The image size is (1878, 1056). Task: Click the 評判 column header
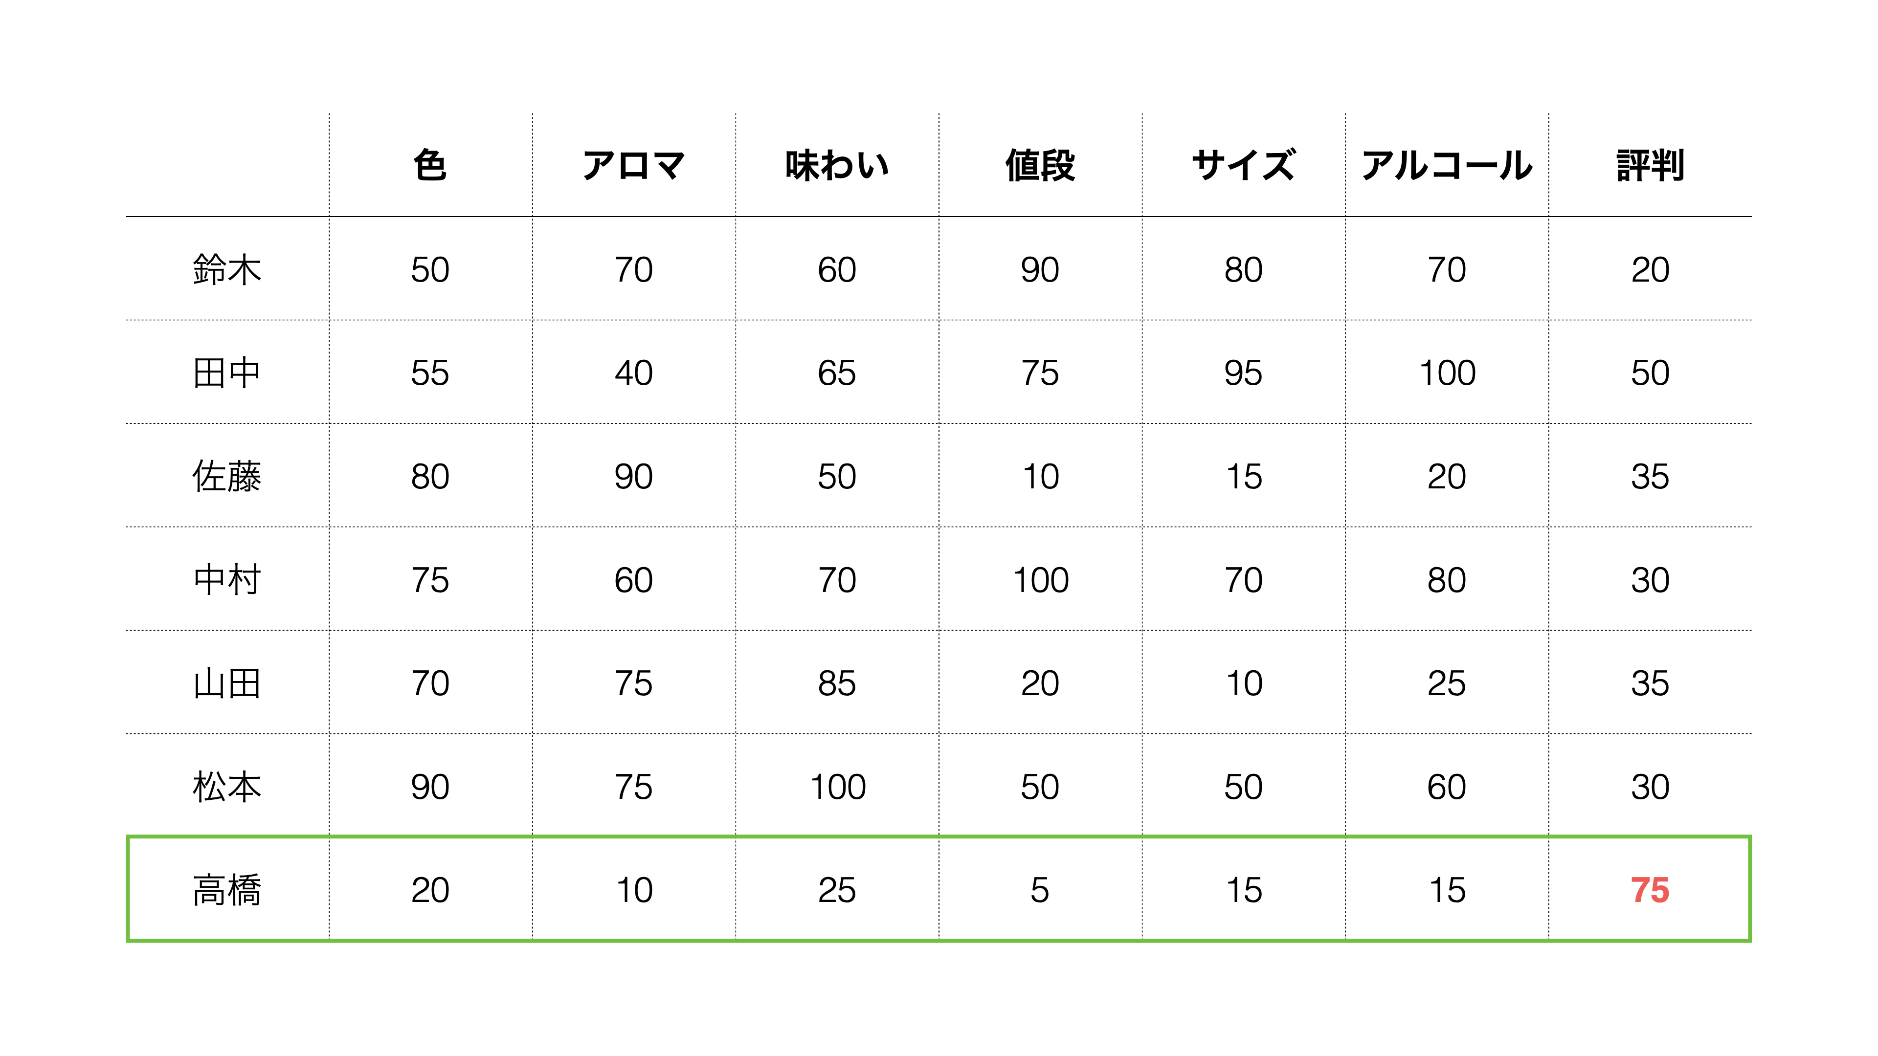[x=1650, y=165]
